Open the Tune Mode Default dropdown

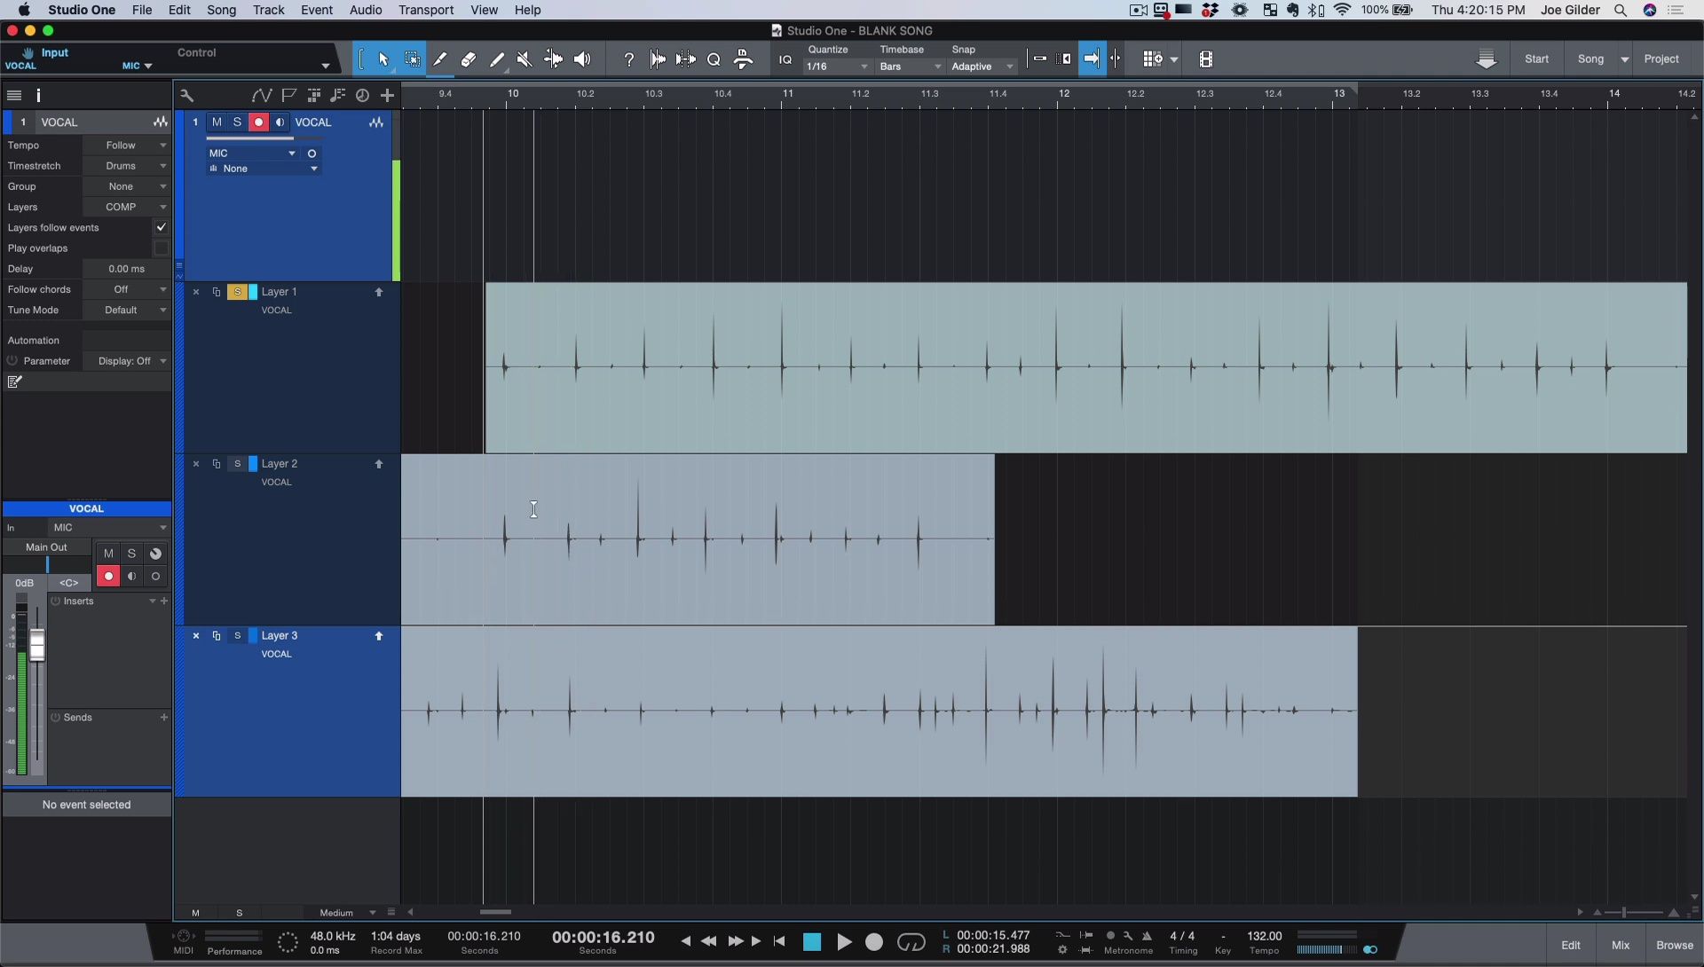click(x=126, y=310)
